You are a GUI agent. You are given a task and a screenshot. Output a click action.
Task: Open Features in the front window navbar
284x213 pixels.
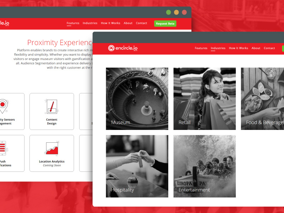[x=201, y=48]
